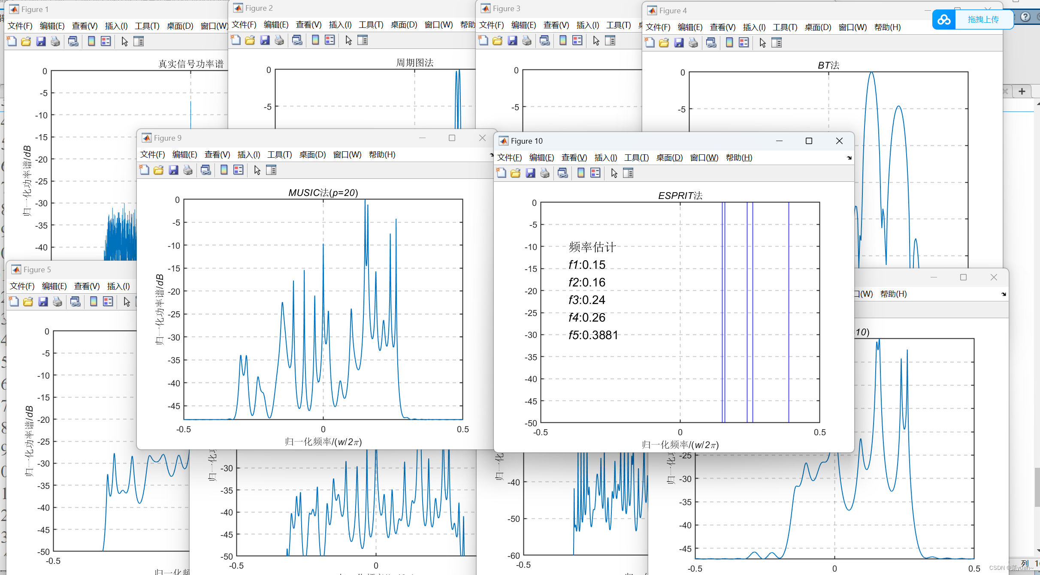Click Save icon in Figure 5 toolbar
The image size is (1040, 575).
[43, 302]
